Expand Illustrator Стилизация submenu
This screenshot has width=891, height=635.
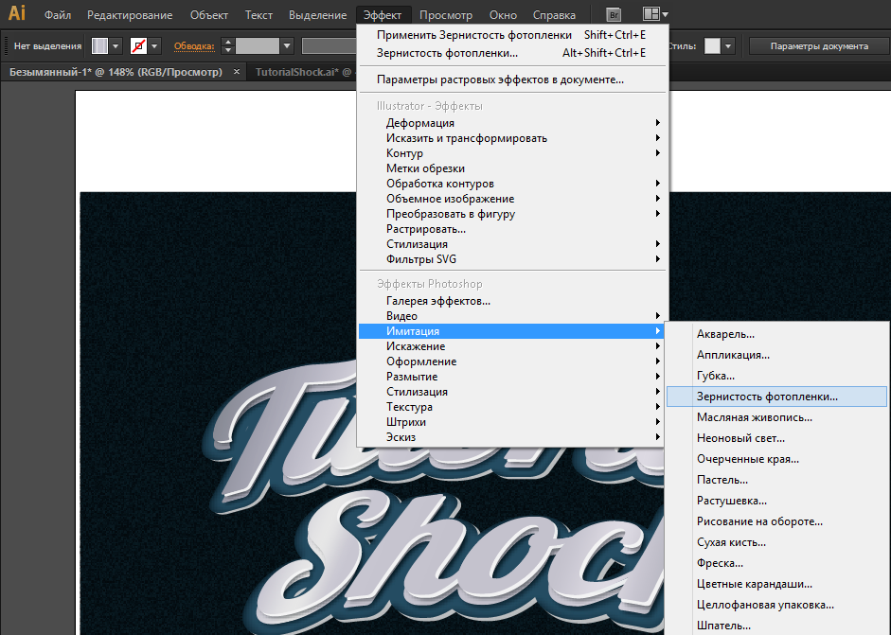511,244
